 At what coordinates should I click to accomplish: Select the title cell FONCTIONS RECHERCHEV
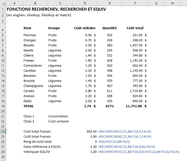(x=56, y=9)
